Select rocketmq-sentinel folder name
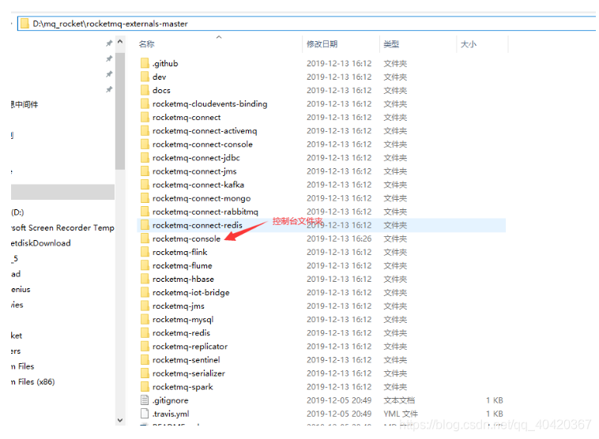Screen dimensions: 599x439 (x=186, y=359)
